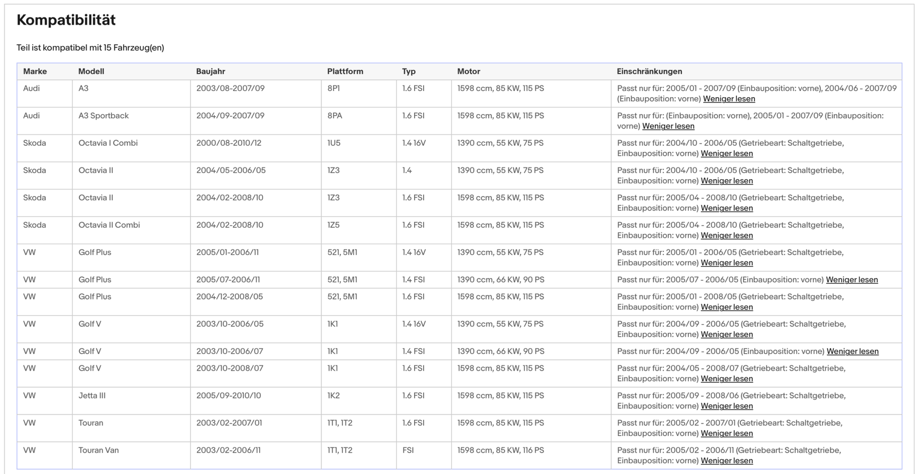918x474 pixels.
Task: Click the "Baujahr" column header
Action: [210, 72]
